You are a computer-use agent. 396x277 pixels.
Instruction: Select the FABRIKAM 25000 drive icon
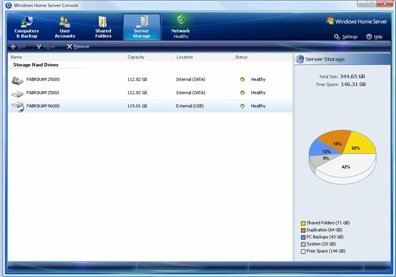17,81
